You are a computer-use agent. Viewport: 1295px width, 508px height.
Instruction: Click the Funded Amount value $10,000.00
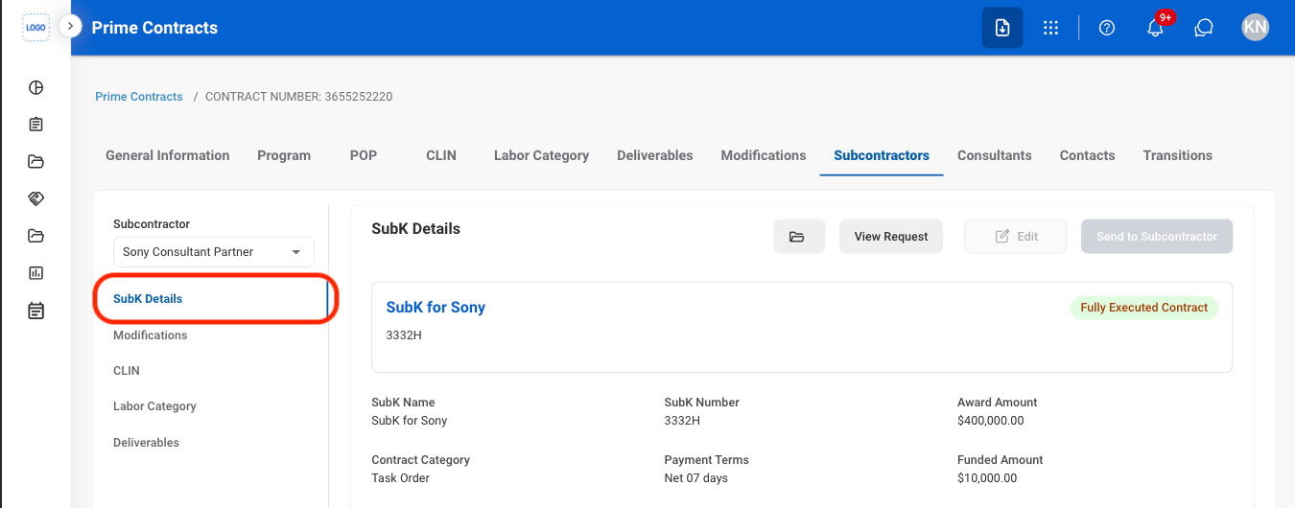(x=987, y=478)
